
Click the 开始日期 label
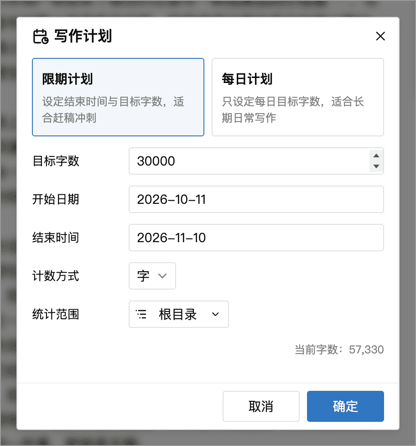tap(56, 199)
